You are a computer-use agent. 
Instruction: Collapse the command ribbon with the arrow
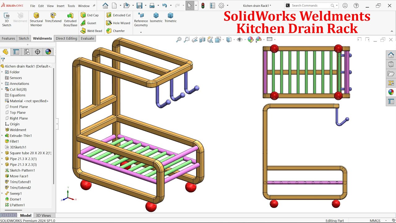coord(392,31)
